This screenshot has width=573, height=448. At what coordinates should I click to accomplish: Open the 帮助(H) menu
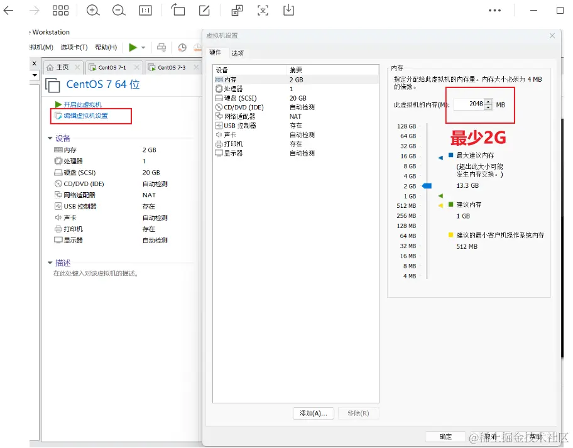(x=106, y=47)
